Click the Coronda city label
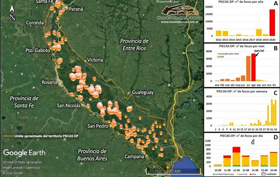Image resolution: width=280 pixels, height=177 pixels. click(35, 23)
